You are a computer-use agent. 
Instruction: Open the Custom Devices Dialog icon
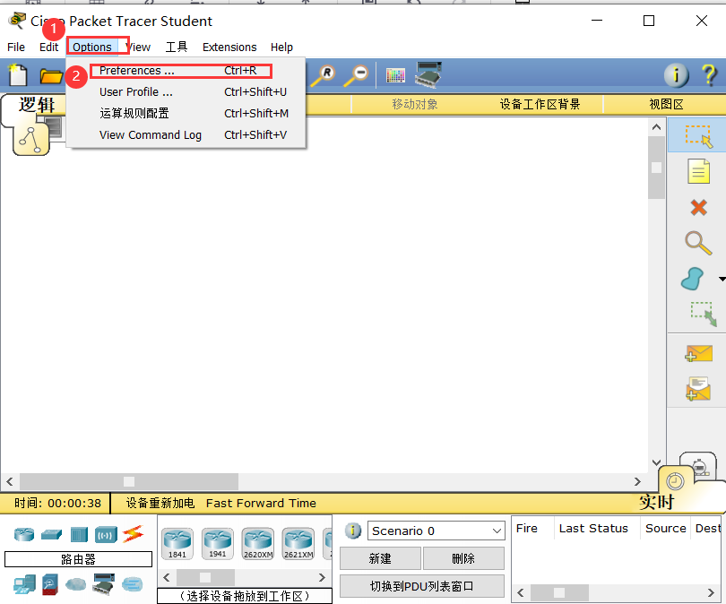tap(428, 74)
